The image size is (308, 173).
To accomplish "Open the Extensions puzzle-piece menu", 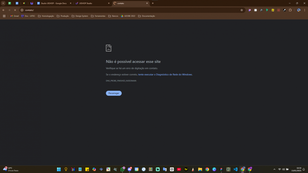I will click(290, 10).
